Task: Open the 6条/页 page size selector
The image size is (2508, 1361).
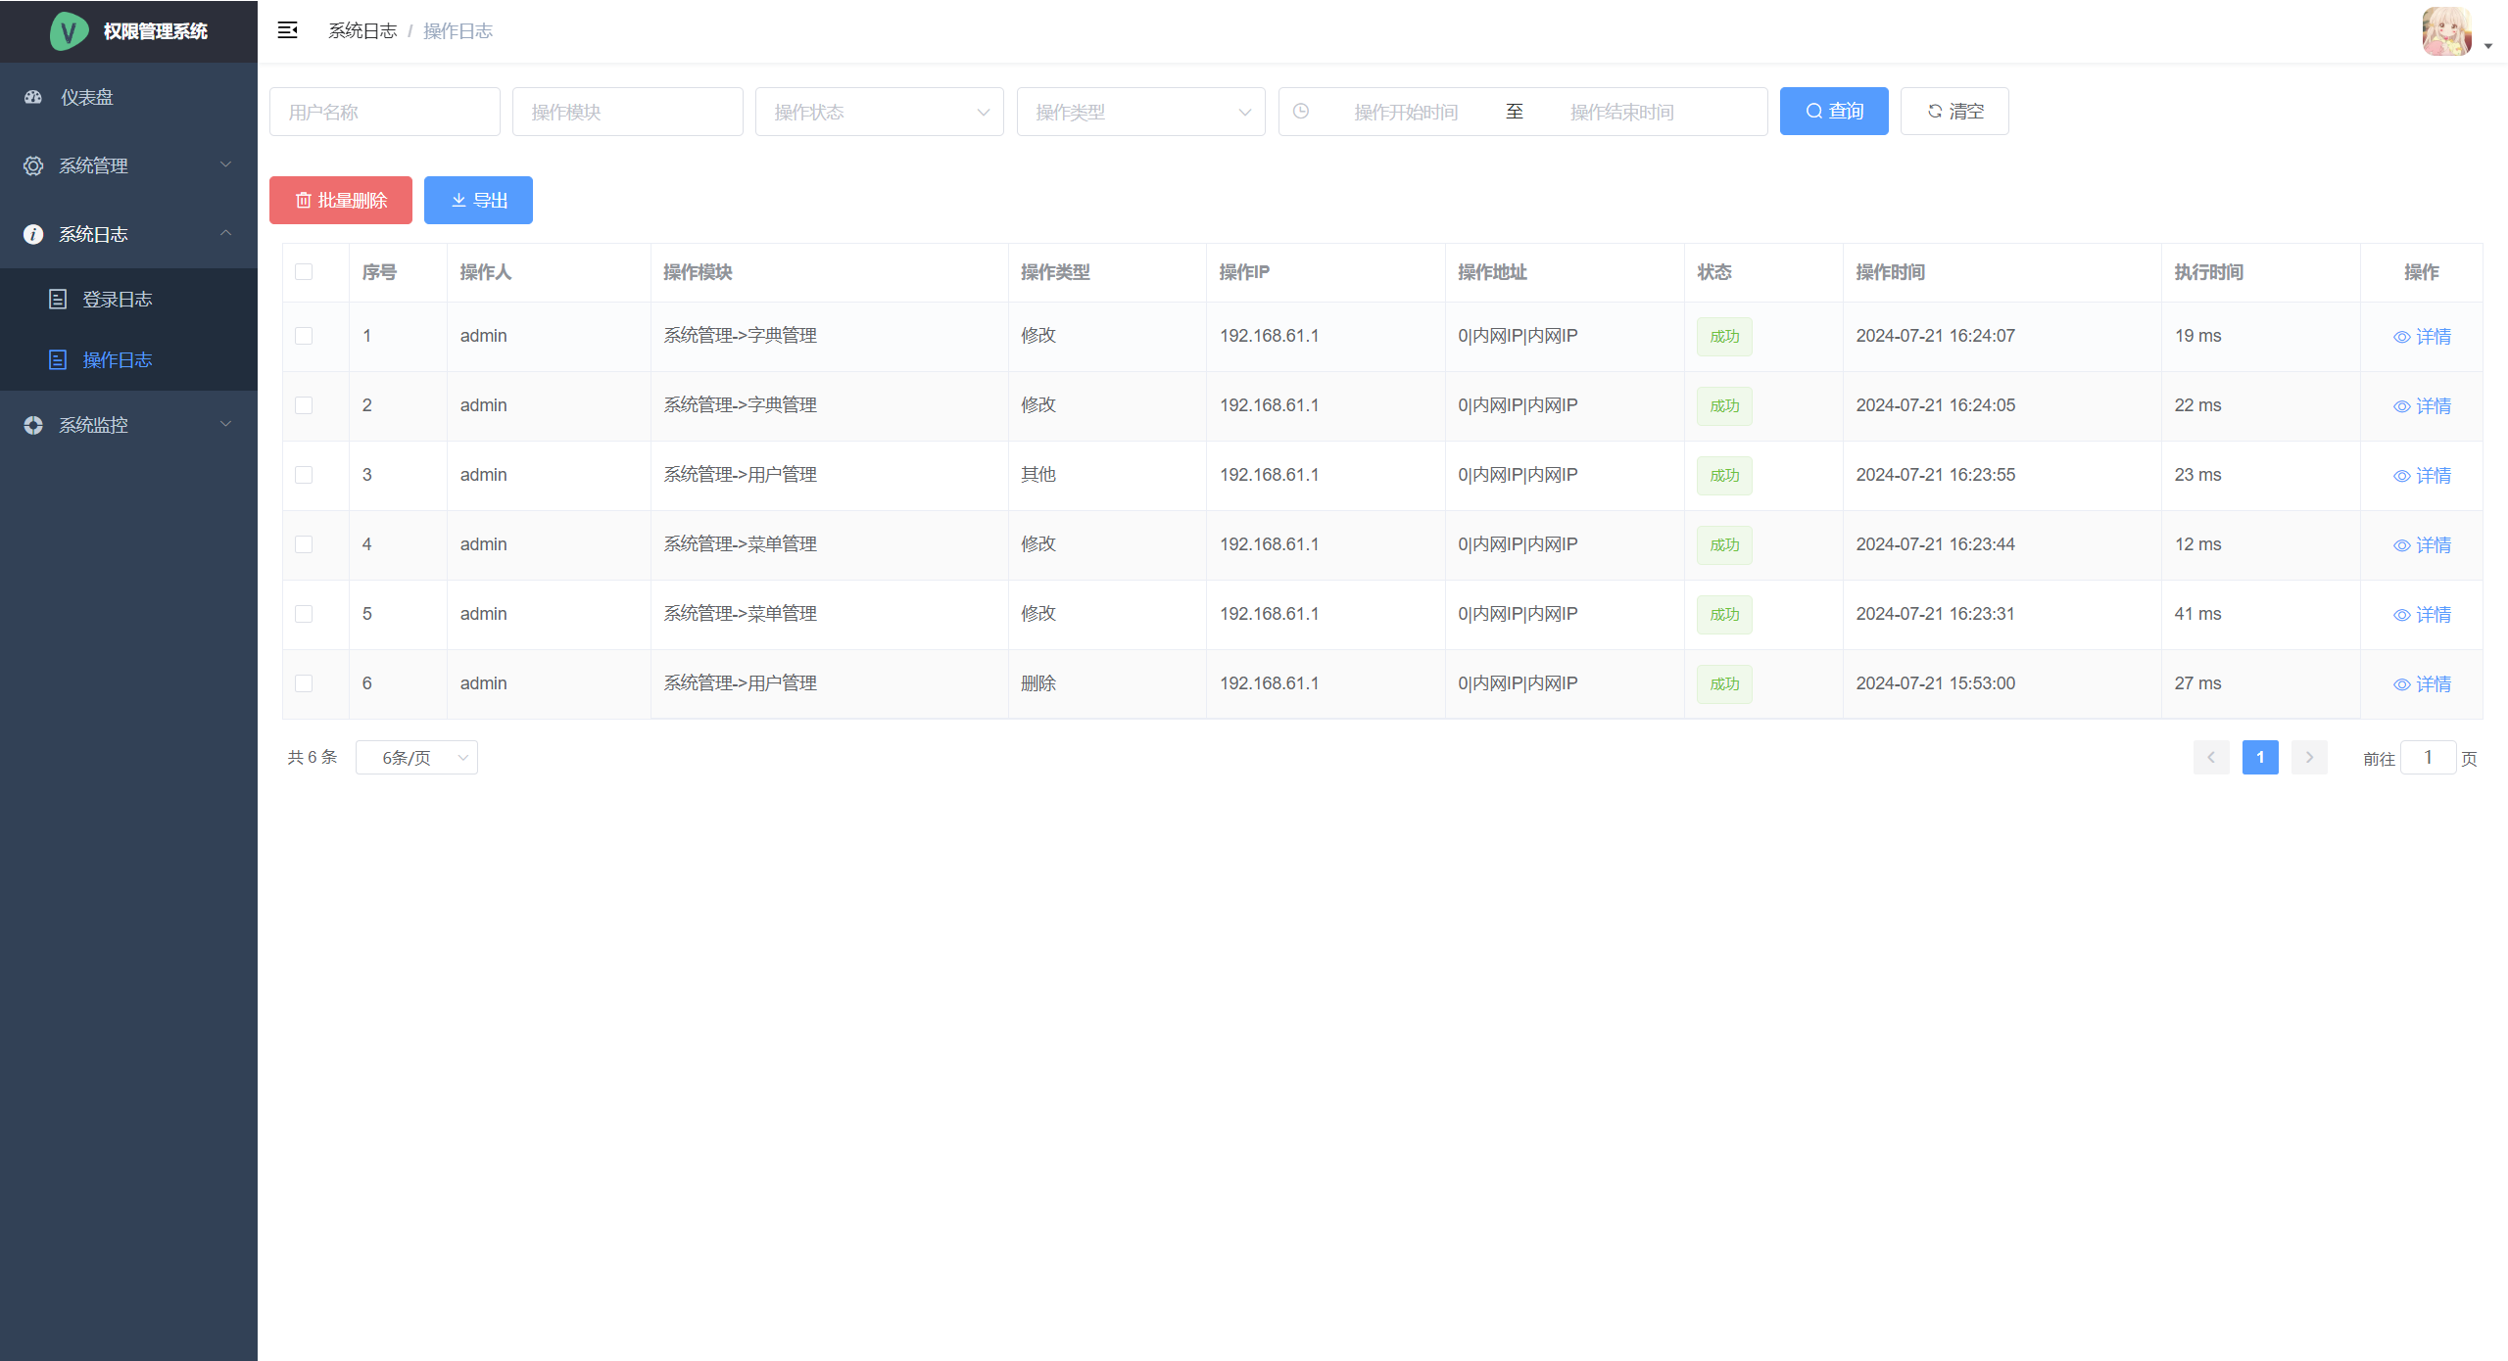Action: tap(416, 758)
